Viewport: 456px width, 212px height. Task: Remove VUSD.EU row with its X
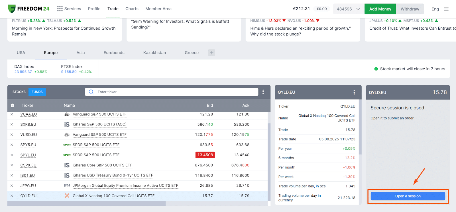point(12,135)
